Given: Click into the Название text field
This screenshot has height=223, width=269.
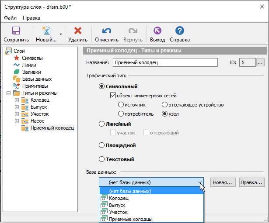Looking at the screenshot, I should [164, 62].
